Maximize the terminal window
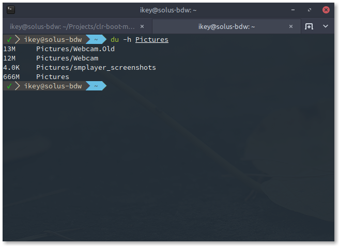Image resolution: width=339 pixels, height=246 pixels. tap(310, 10)
